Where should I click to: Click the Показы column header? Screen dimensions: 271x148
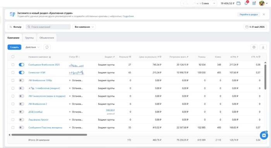pyautogui.click(x=202, y=57)
